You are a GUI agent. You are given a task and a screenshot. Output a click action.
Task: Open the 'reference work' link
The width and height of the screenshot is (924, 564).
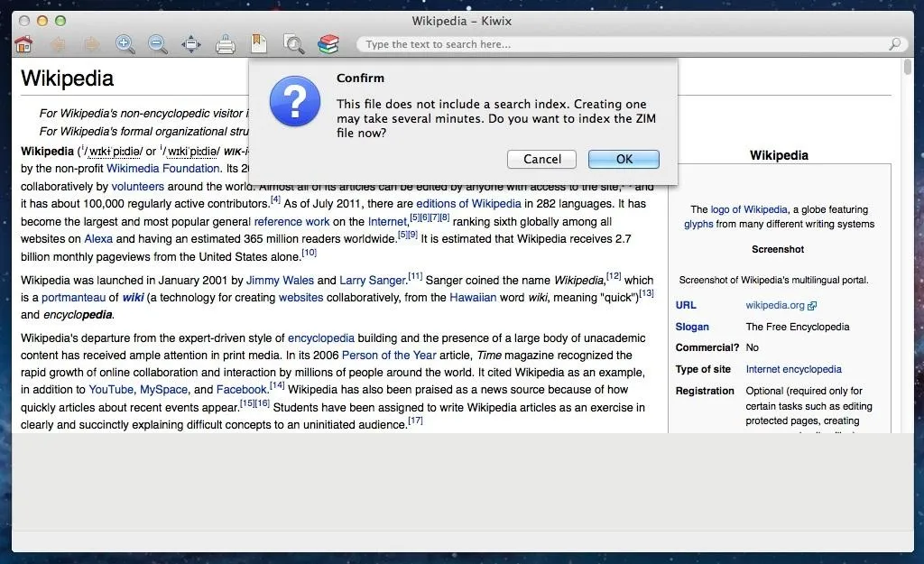click(291, 222)
